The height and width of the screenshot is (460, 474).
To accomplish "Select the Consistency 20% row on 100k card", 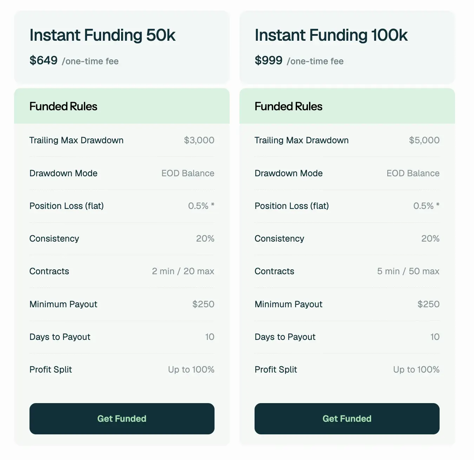I will pyautogui.click(x=347, y=238).
